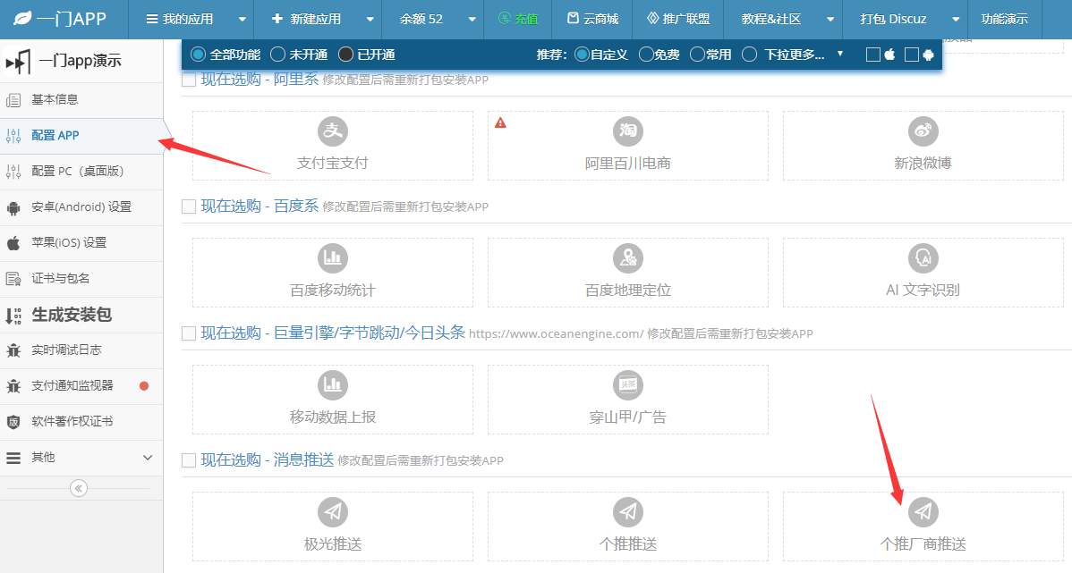Image resolution: width=1072 pixels, height=573 pixels.
Task: Click the 支付通知监视器 red dot indicator
Action: [143, 386]
